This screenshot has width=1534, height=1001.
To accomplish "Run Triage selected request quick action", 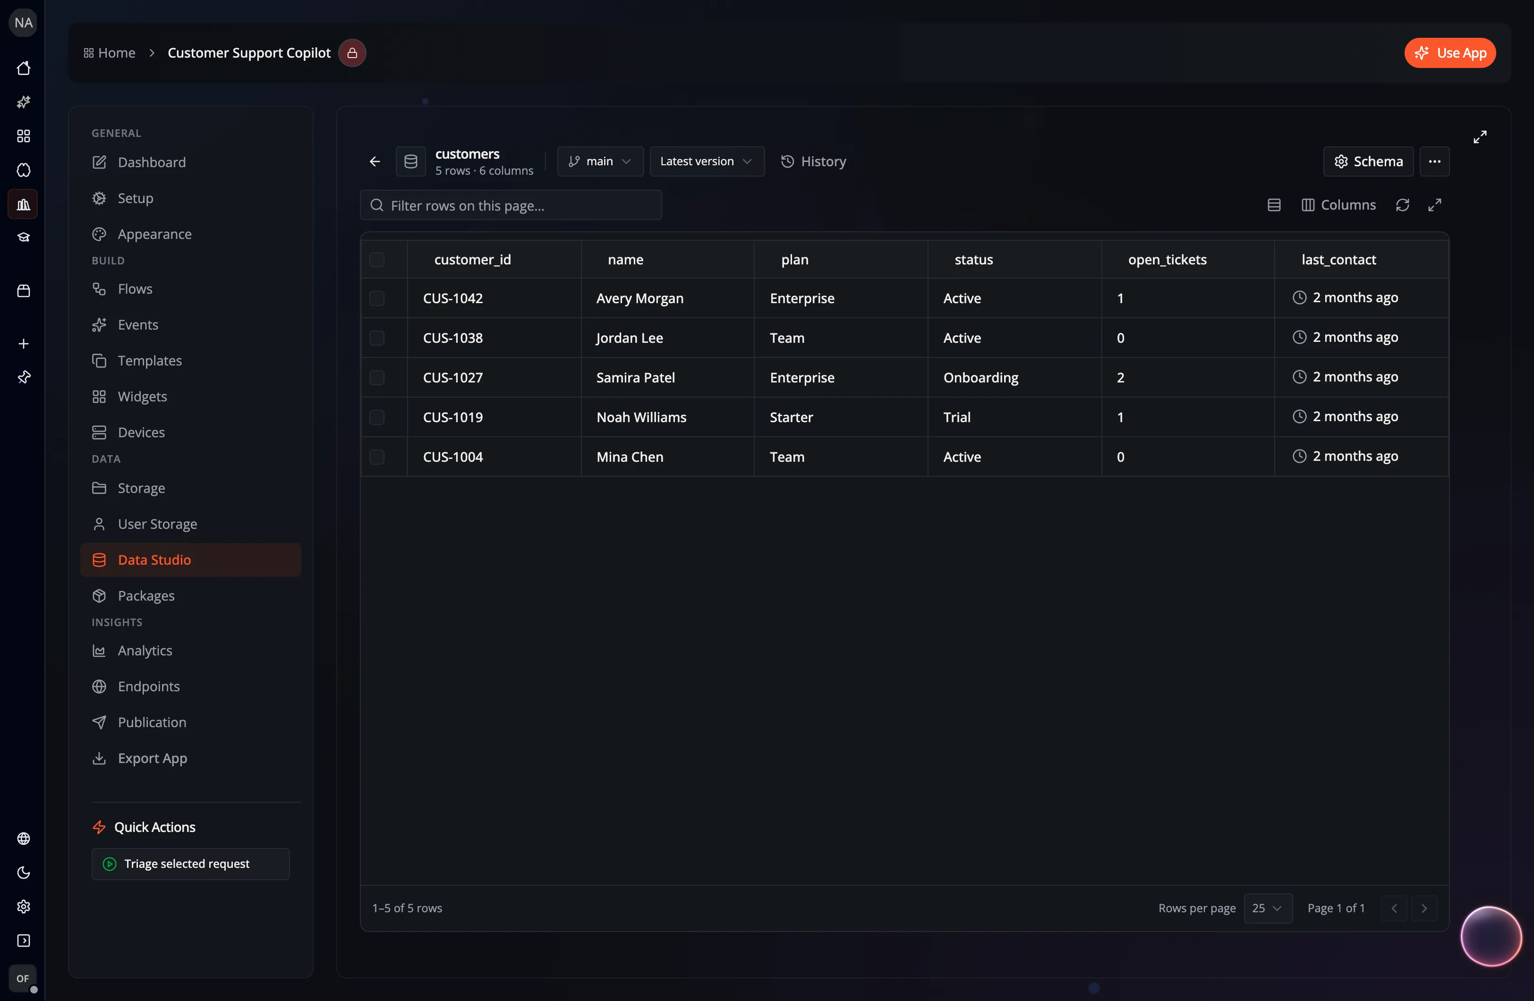I will pos(191,864).
